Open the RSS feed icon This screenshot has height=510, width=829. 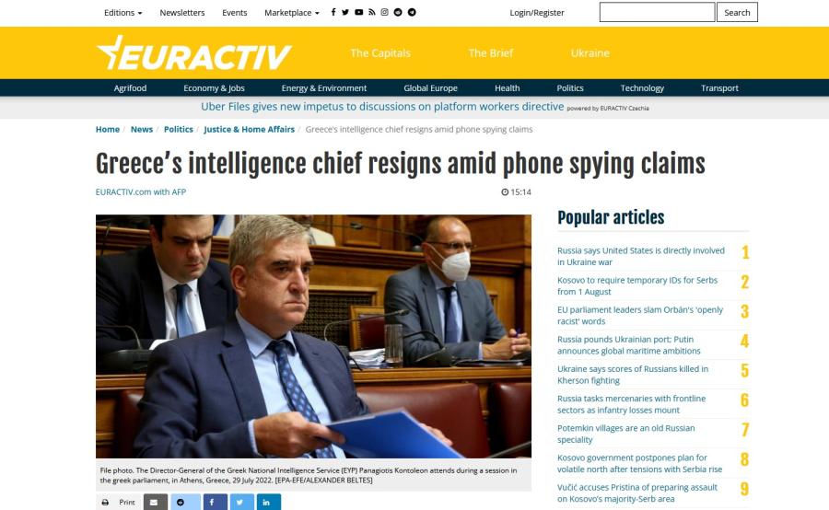[372, 12]
